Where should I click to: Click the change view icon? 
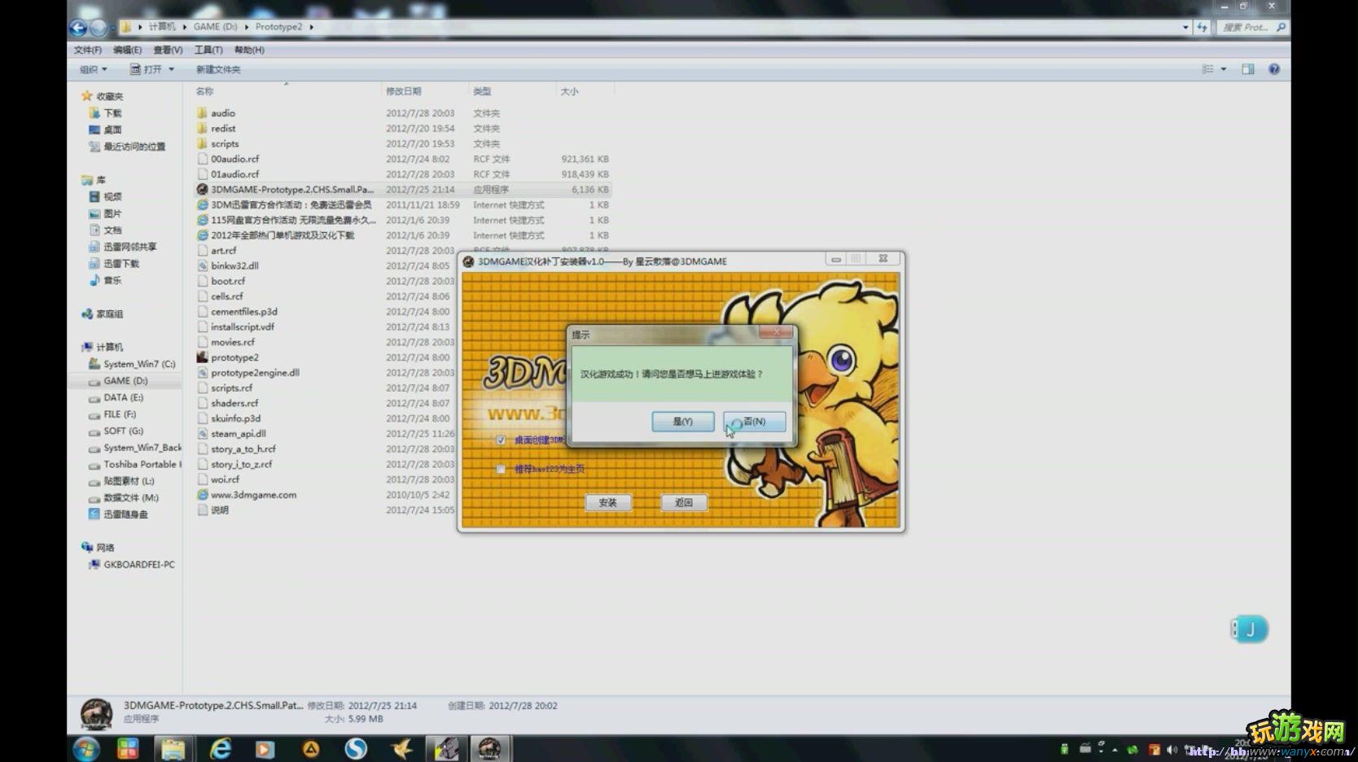[1208, 69]
